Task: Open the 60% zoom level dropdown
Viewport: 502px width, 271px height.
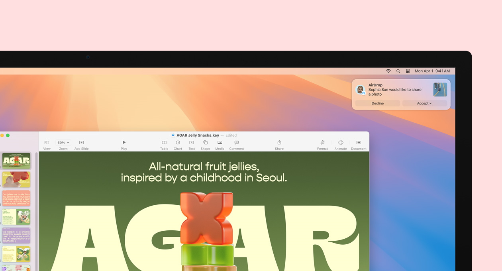Action: (63, 143)
